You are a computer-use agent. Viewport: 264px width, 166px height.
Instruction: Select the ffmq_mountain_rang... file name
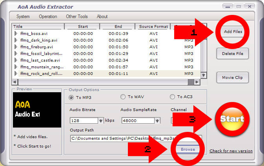pyautogui.click(x=42, y=67)
